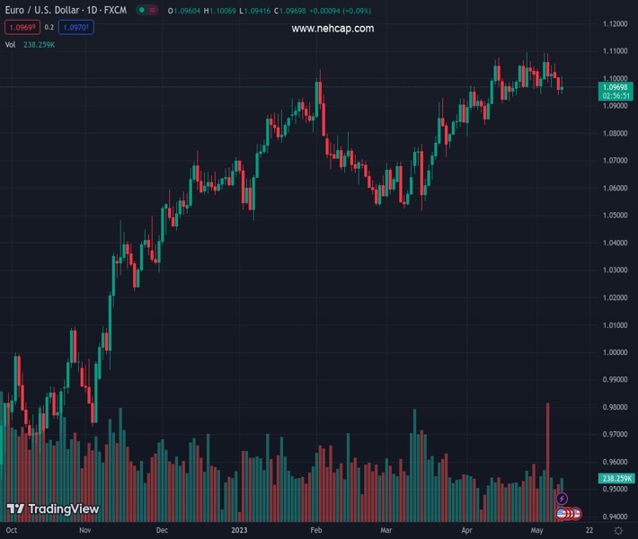Image resolution: width=638 pixels, height=539 pixels.
Task: Click the May label on time axis
Action: pyautogui.click(x=536, y=531)
